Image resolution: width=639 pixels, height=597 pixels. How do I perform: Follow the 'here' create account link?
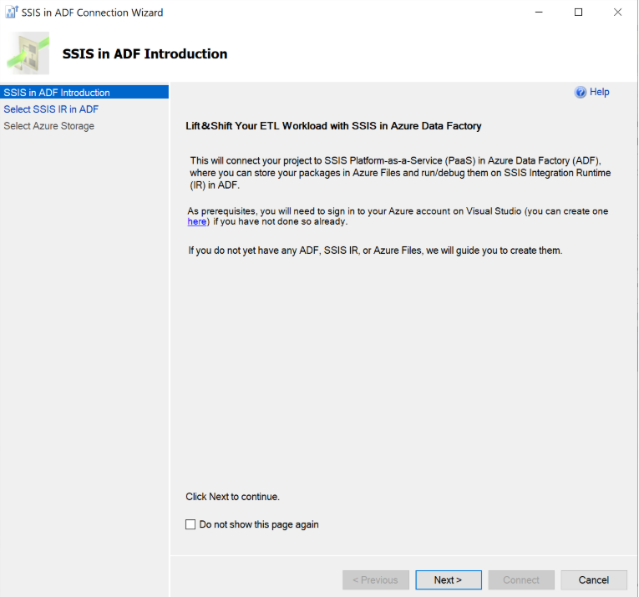click(197, 221)
